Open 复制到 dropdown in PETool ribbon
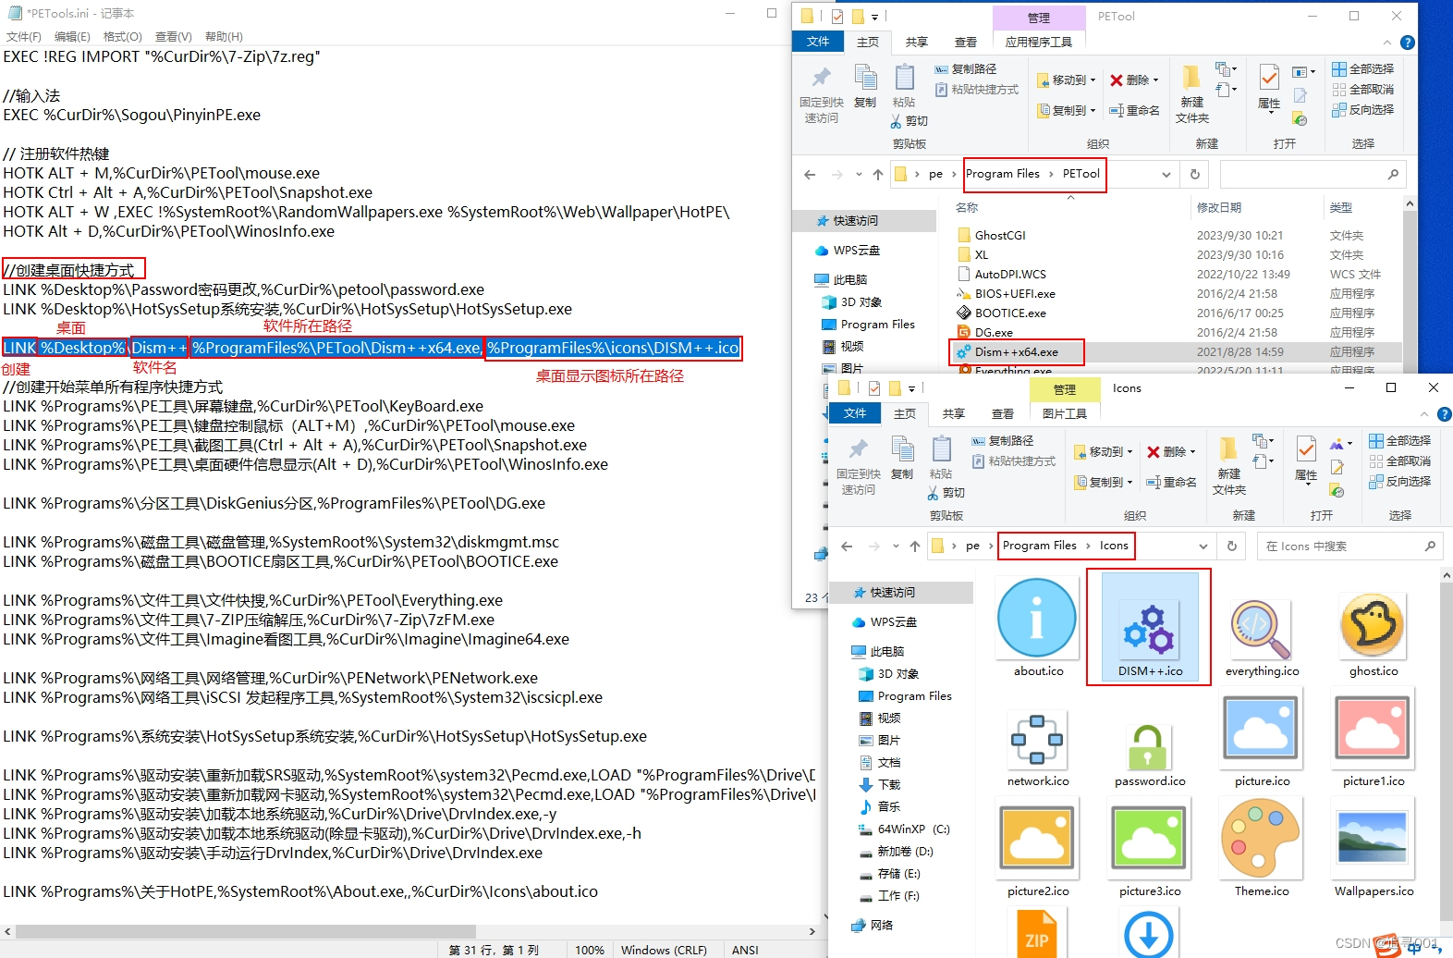This screenshot has height=958, width=1453. click(1067, 110)
